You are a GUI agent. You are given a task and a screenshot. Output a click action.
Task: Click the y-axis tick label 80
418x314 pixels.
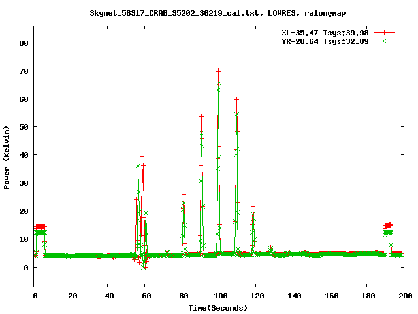(x=24, y=43)
